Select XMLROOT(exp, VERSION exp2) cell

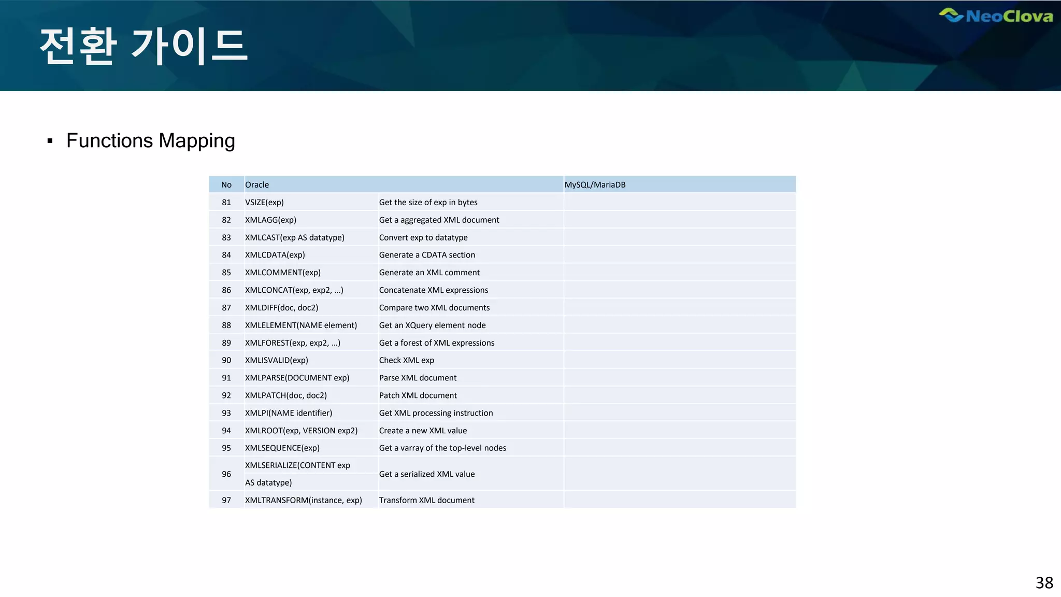[301, 431]
